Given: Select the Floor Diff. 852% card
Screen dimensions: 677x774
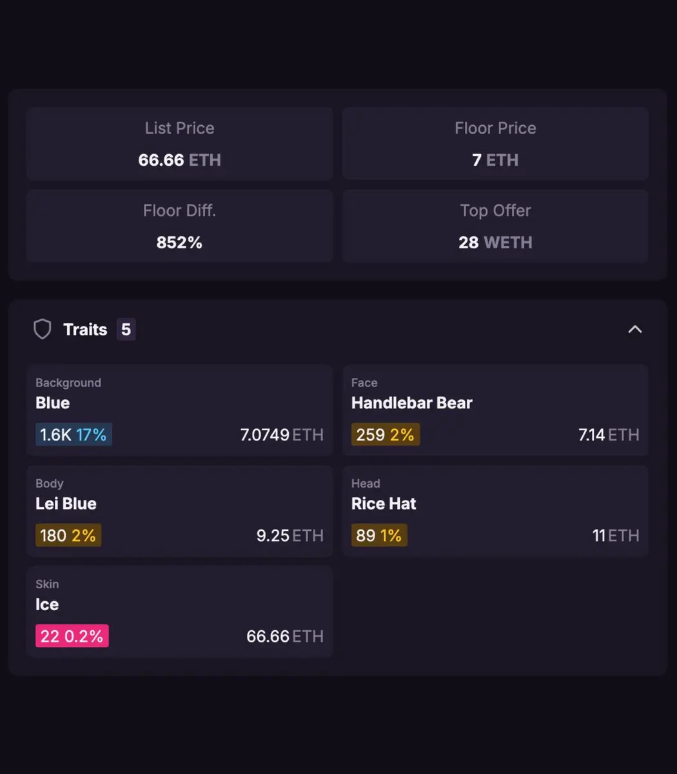Looking at the screenshot, I should coord(179,226).
